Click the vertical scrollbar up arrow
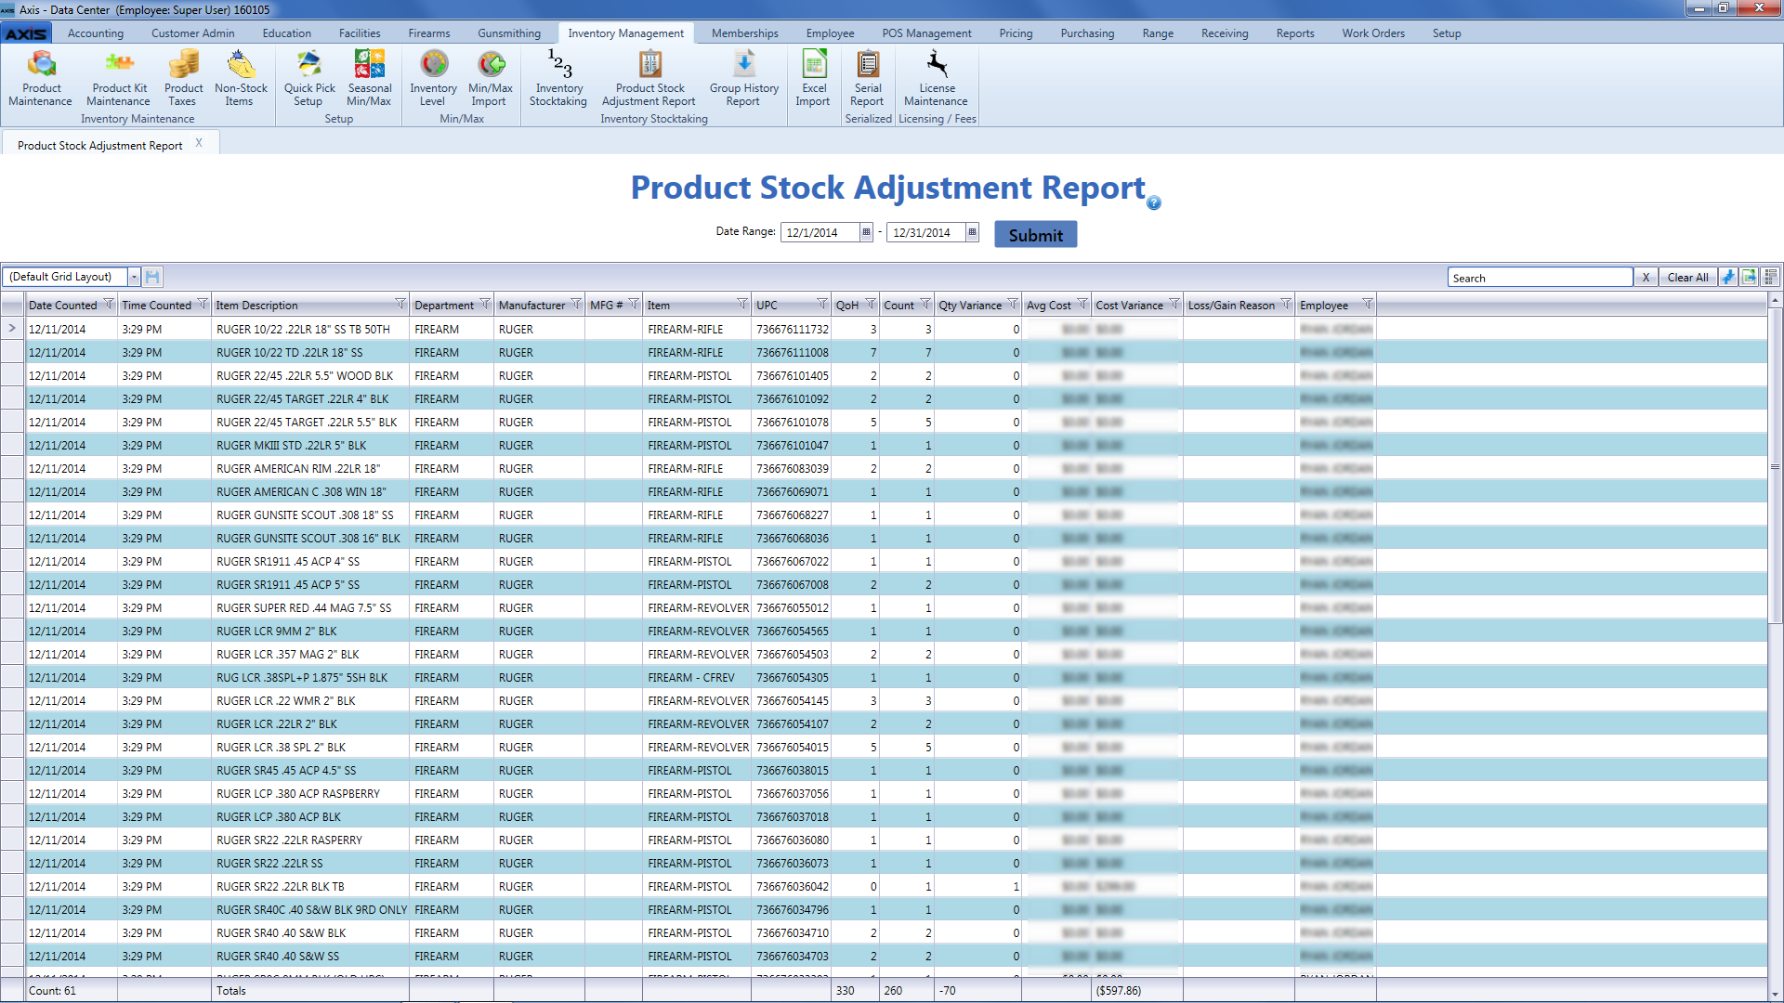Image resolution: width=1784 pixels, height=1003 pixels. point(1775,300)
